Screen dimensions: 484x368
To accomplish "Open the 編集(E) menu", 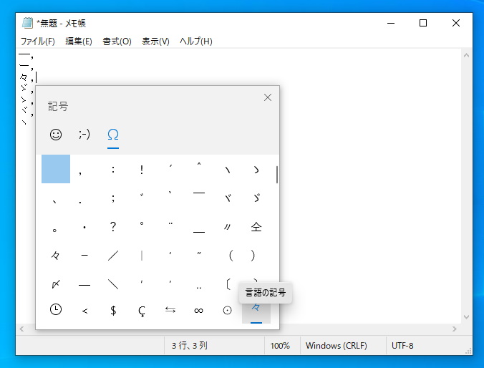I will pos(79,41).
